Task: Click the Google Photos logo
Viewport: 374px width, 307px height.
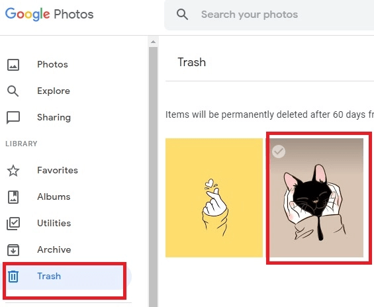Action: click(50, 15)
